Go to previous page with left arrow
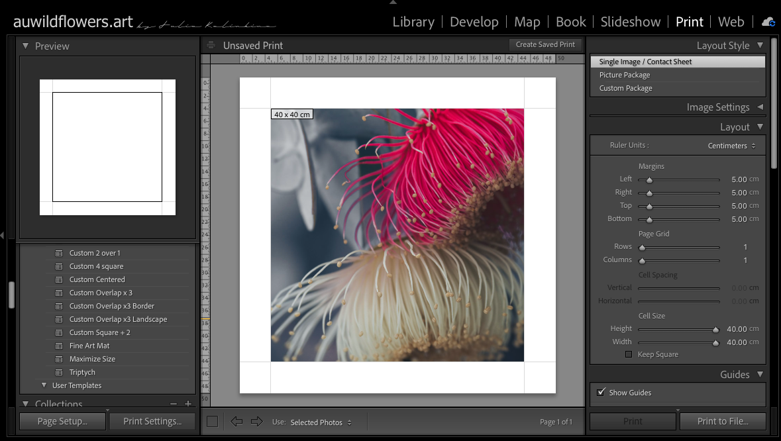 point(236,422)
